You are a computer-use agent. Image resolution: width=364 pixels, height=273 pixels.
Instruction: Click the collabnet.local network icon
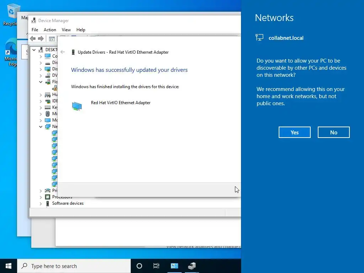point(259,37)
